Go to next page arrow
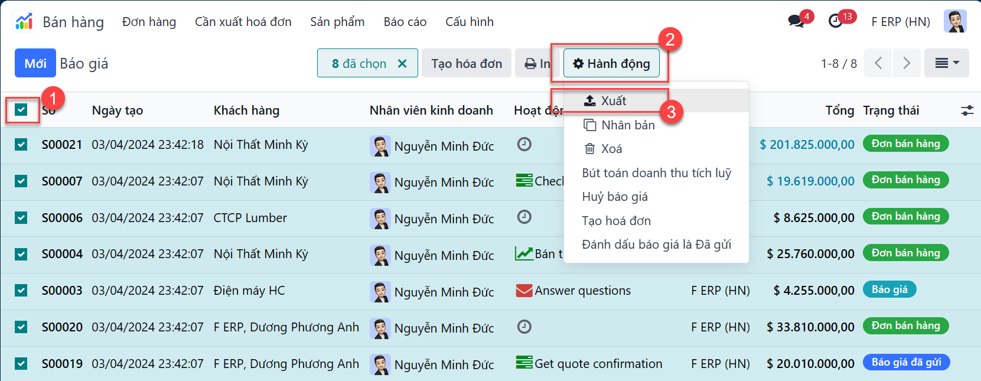 [907, 63]
